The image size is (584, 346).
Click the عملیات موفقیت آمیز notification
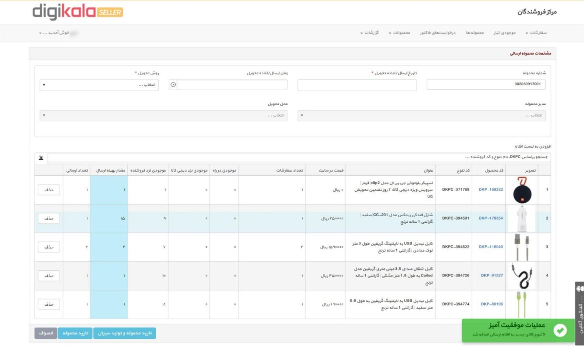point(518,330)
